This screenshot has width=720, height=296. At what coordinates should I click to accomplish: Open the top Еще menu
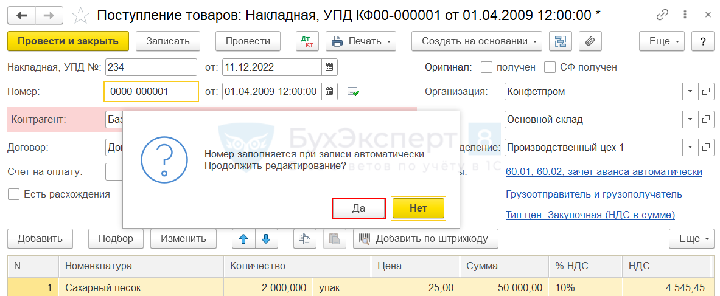click(x=662, y=41)
